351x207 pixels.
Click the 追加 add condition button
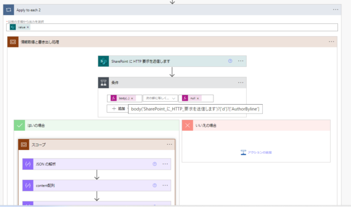pos(118,109)
